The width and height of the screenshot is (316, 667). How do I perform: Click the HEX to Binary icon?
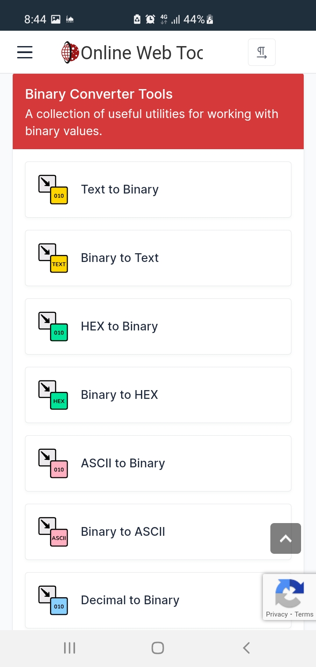click(x=53, y=326)
